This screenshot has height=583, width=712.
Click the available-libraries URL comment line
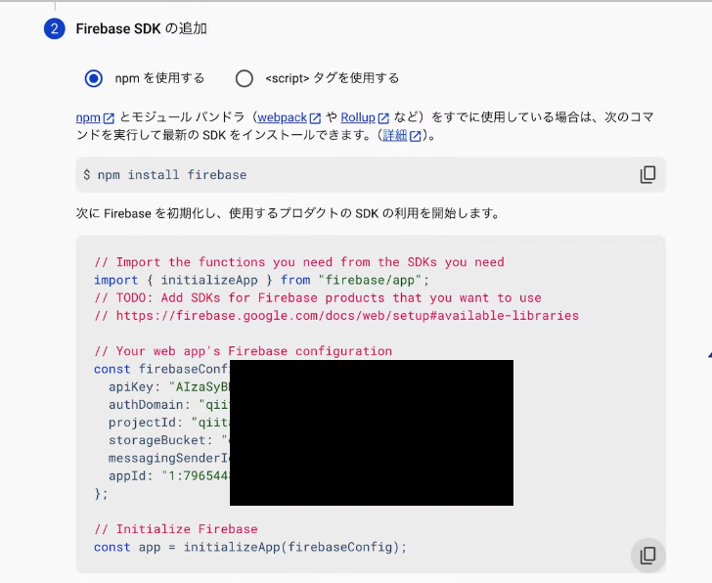pyautogui.click(x=336, y=316)
